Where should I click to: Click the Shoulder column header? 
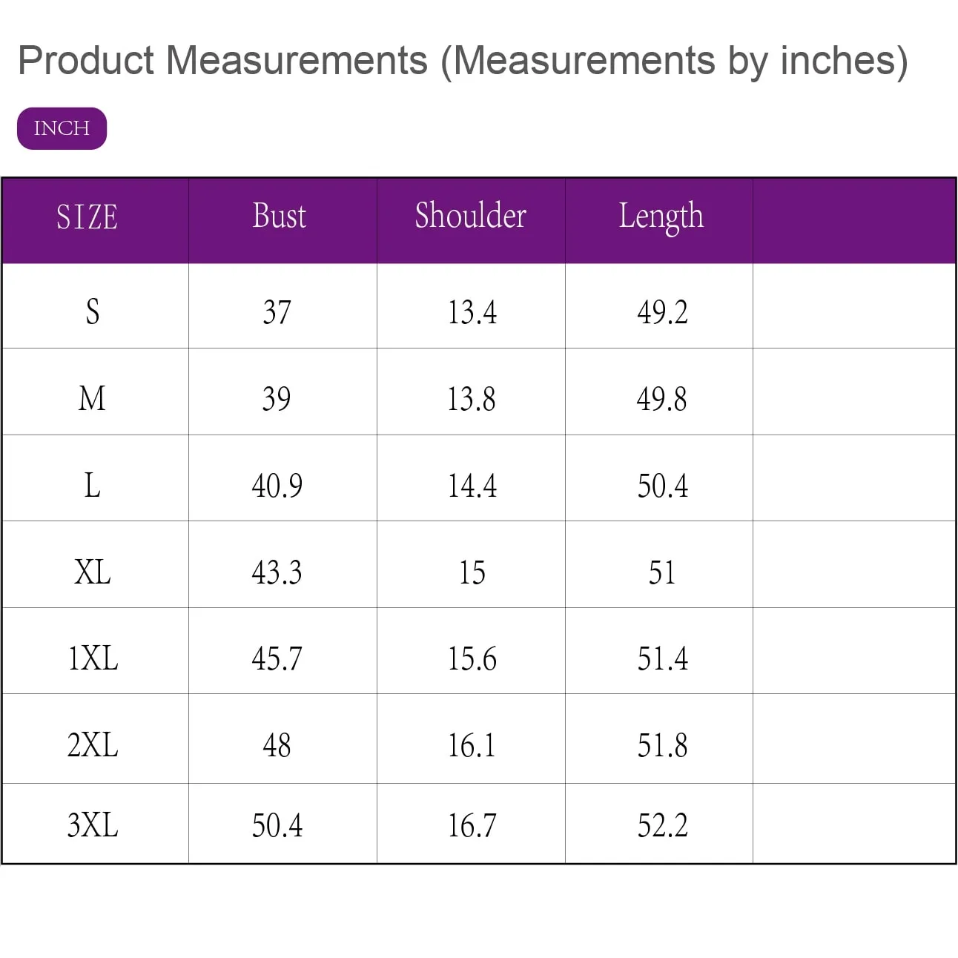tap(470, 216)
